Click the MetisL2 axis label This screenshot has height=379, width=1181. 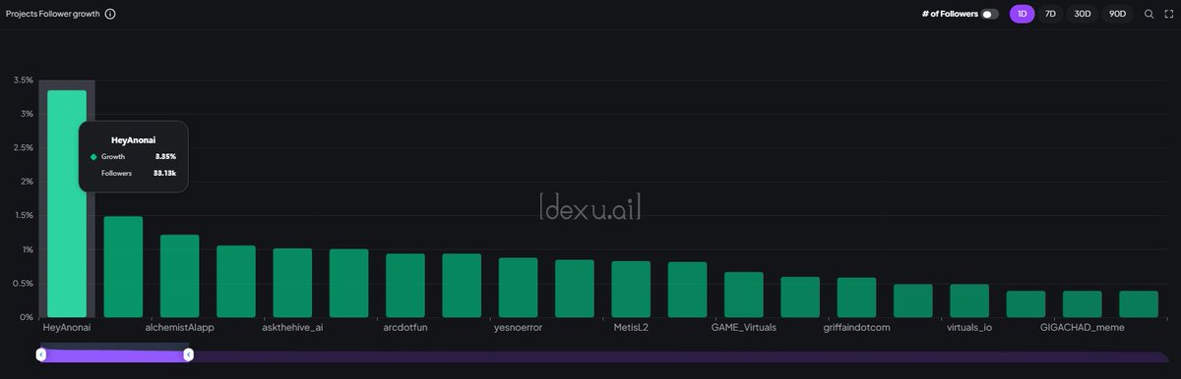point(631,327)
